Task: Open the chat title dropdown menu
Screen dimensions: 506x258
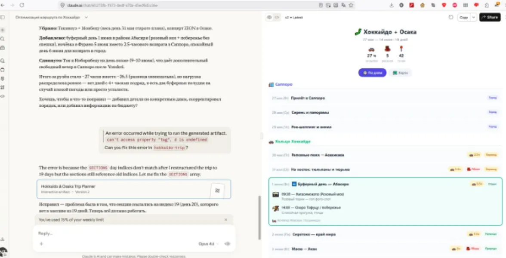Action: pos(86,17)
